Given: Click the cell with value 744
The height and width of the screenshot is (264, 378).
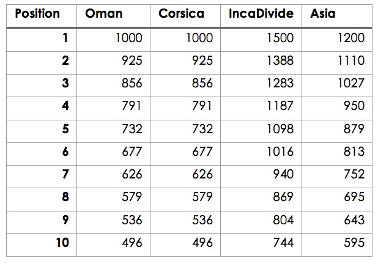Looking at the screenshot, I should [x=283, y=243].
